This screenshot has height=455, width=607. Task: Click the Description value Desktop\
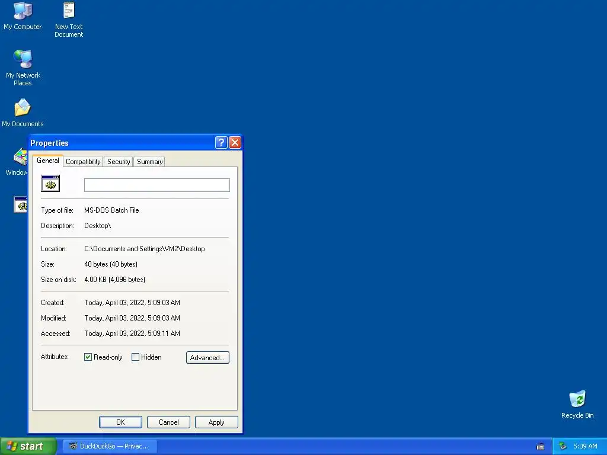(x=98, y=226)
